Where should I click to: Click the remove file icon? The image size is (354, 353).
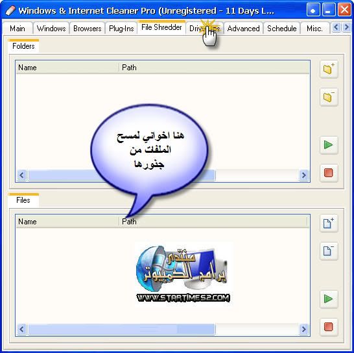pyautogui.click(x=329, y=251)
